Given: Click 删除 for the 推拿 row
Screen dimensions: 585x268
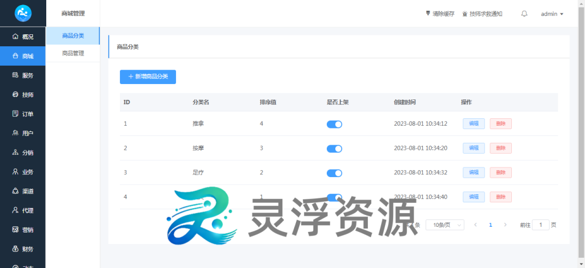Looking at the screenshot, I should [500, 123].
